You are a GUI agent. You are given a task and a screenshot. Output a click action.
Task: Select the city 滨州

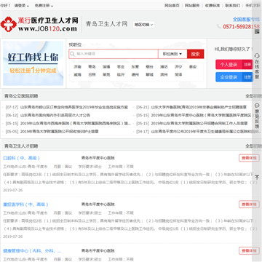(x=164, y=75)
